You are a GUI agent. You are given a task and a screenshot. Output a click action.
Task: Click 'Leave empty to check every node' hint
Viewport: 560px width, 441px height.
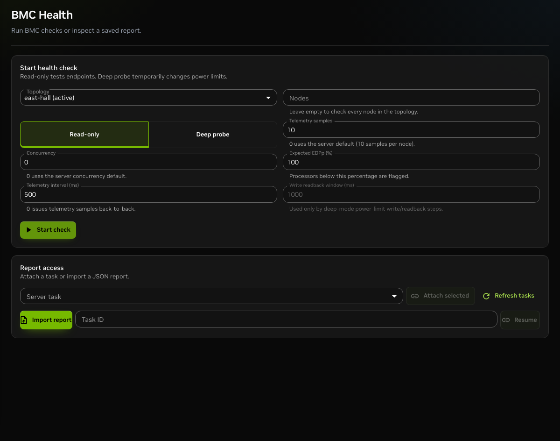click(353, 112)
